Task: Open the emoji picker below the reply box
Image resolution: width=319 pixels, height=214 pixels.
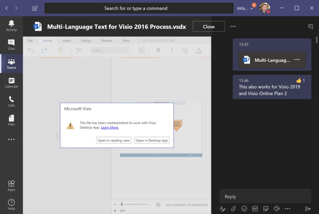Action: coord(244,209)
